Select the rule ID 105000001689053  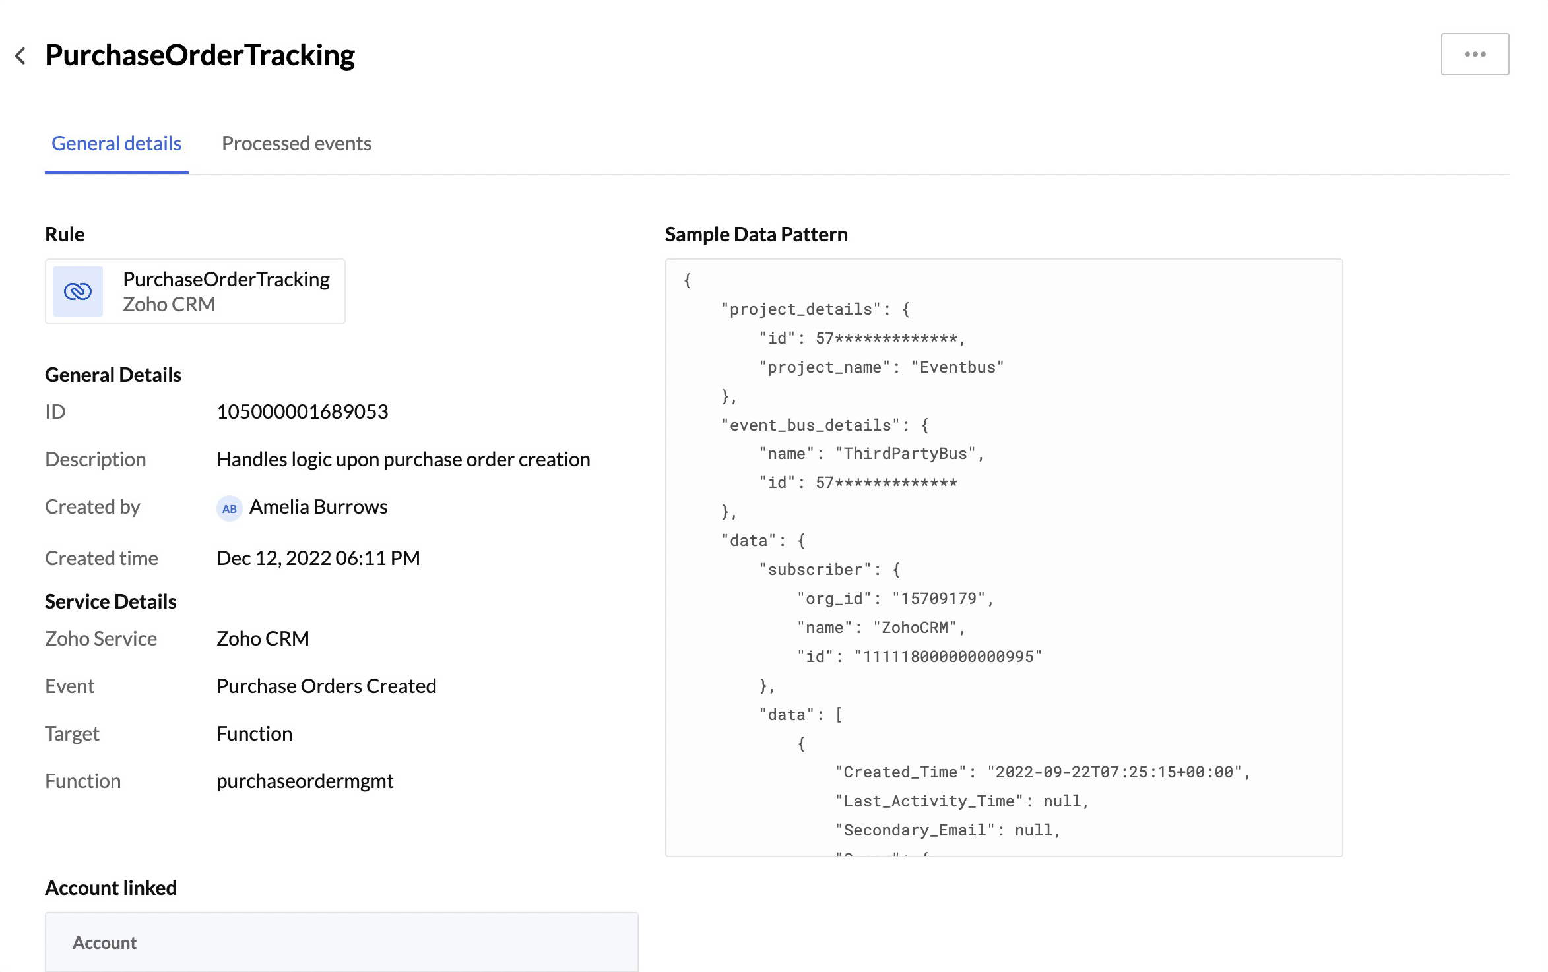302,411
